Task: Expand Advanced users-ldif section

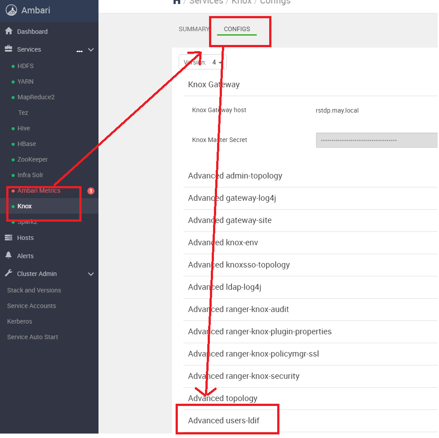Action: 224,421
